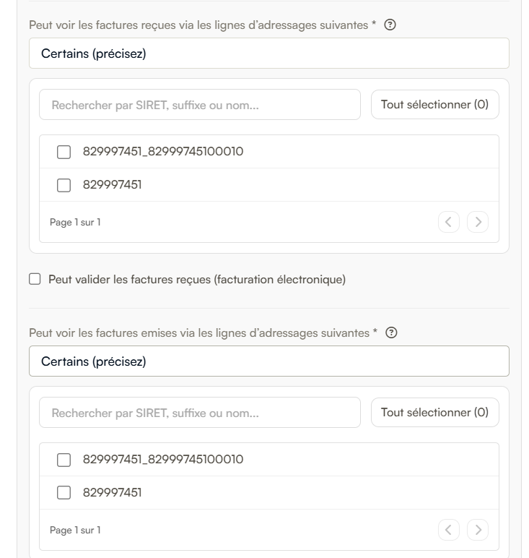
Task: Select row label 829997451 in received list
Action: [113, 185]
